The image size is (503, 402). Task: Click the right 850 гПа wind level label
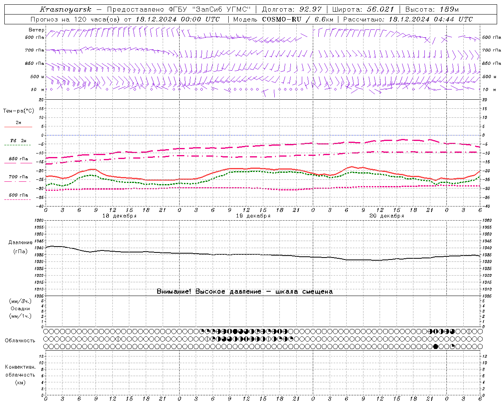[492, 63]
